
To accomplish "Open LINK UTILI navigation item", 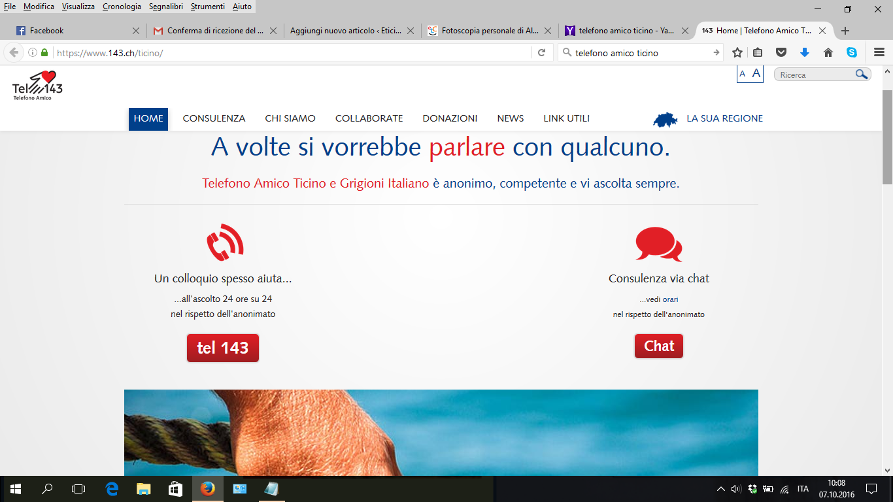I will pos(566,119).
